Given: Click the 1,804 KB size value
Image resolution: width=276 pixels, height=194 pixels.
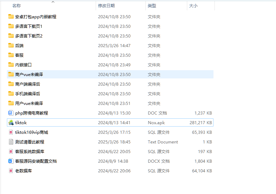Looking at the screenshot, I should pos(203,161).
